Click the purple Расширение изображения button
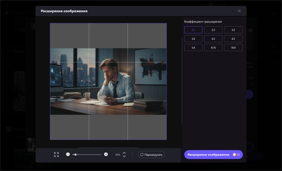Image resolution: width=282 pixels, height=171 pixels. (214, 155)
